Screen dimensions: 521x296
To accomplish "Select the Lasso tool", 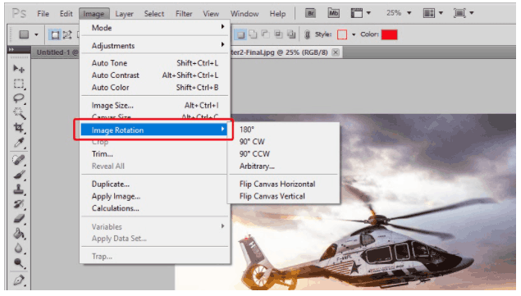I will pos(19,98).
